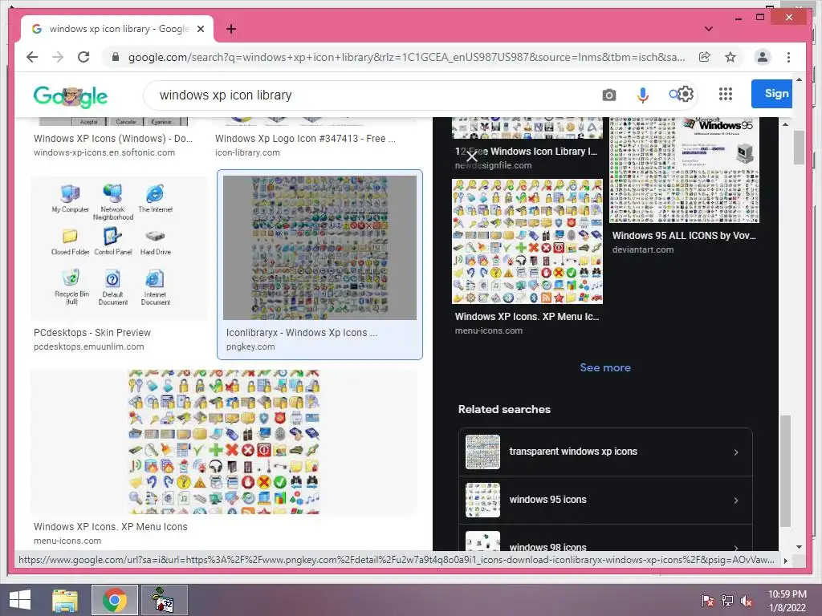Click the menu-icons.com link in the preview panel

click(x=489, y=331)
